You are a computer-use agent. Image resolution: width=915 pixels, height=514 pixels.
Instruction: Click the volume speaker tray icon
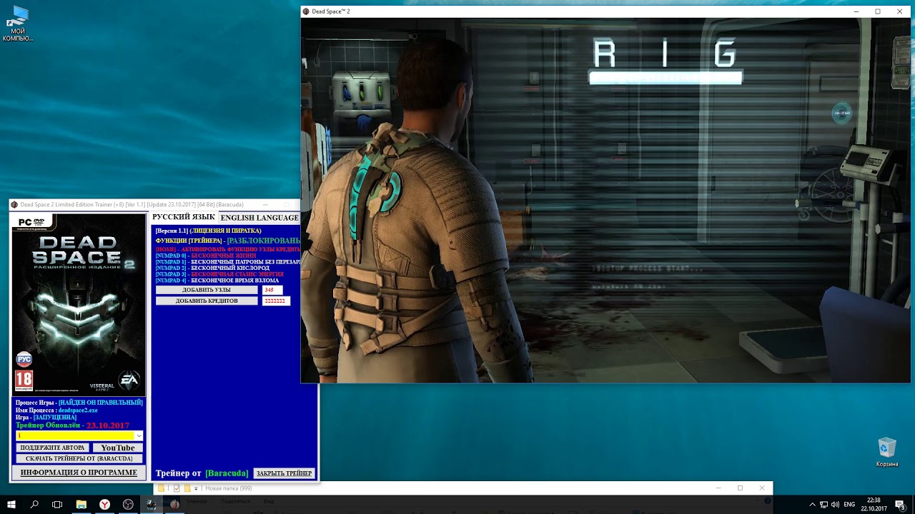pos(836,505)
